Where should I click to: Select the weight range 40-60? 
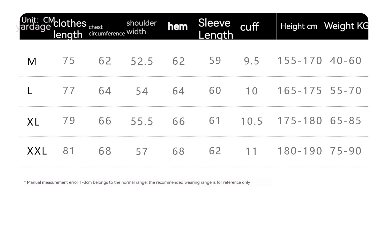point(346,61)
